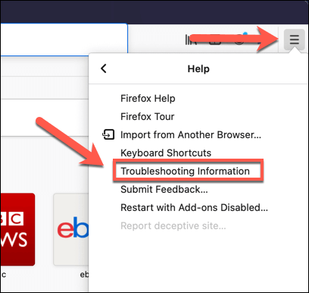Go back using the Help panel back arrow
This screenshot has width=309, height=293.
104,68
